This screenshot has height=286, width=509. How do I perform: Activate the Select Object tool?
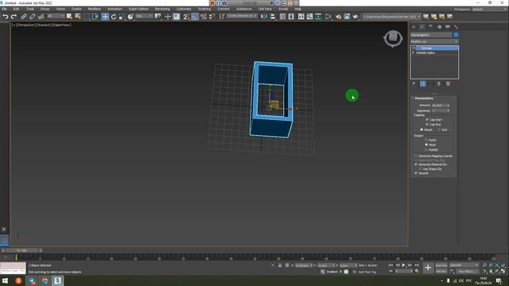[69, 16]
